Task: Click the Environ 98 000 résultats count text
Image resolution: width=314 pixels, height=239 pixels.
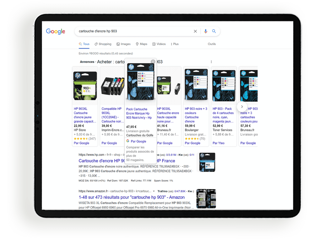Action: [106, 53]
